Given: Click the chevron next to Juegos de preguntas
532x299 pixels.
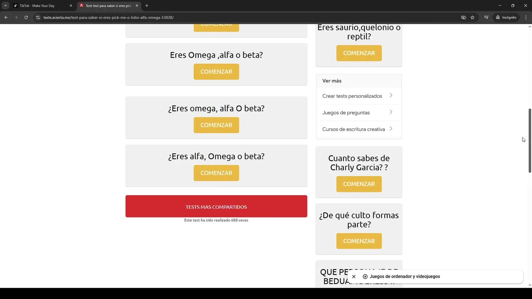Looking at the screenshot, I should click(391, 112).
